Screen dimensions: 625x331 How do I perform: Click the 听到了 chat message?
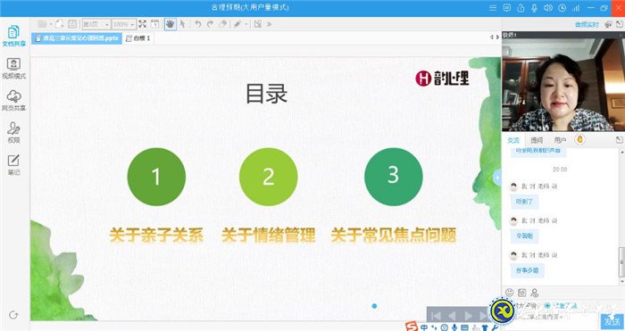click(x=524, y=202)
